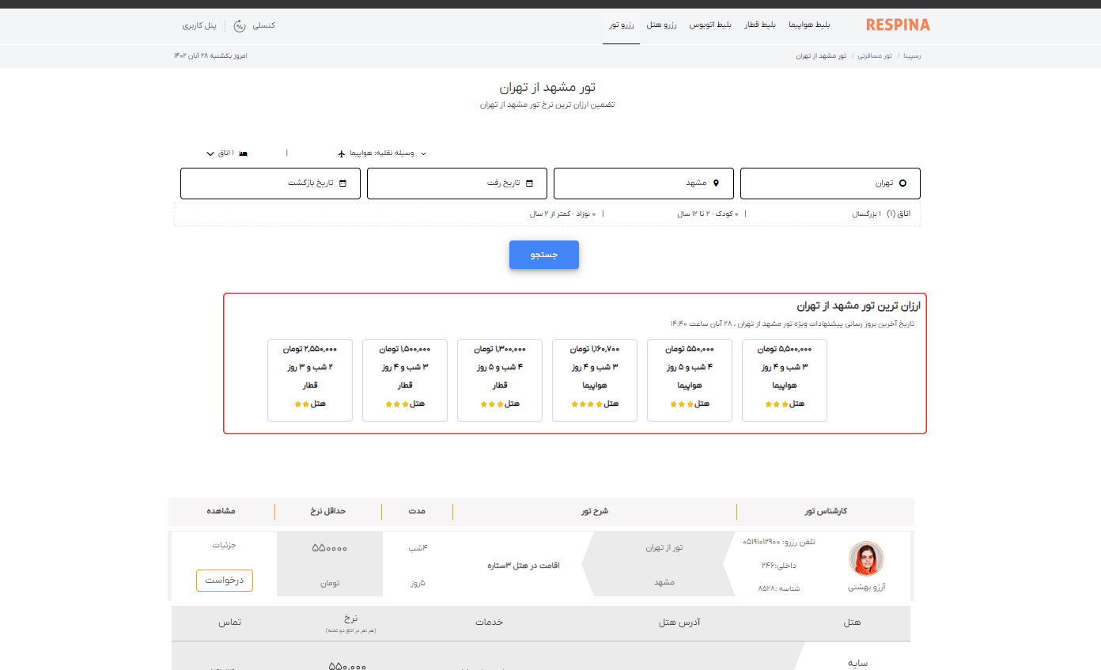Click the آرزو بهشتی agent photo
The height and width of the screenshot is (670, 1101).
[x=867, y=558]
